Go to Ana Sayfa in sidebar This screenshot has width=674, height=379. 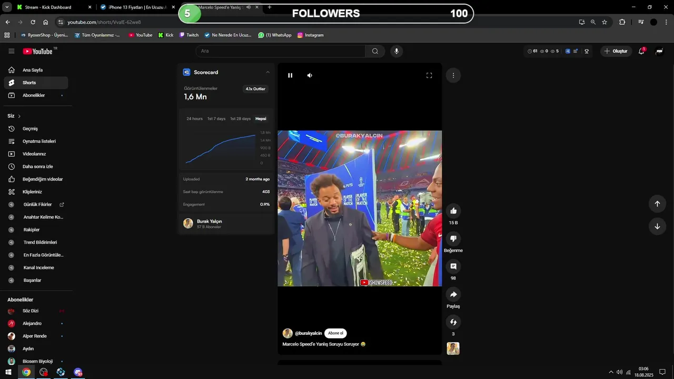(36, 70)
